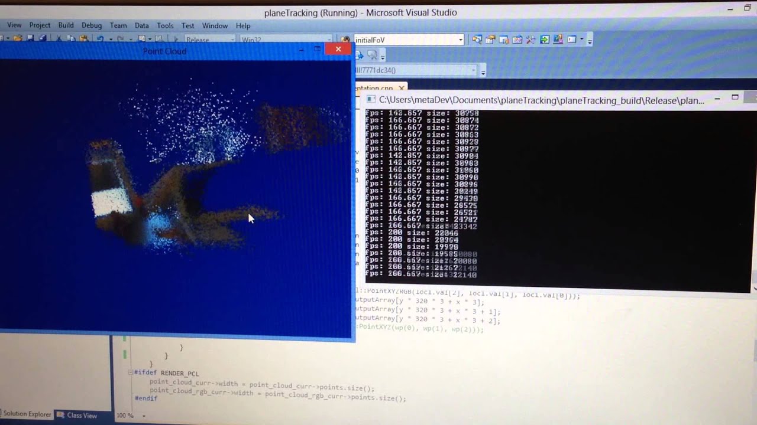Expand the Undo history dropdown arrow
Viewport: 757px width, 425px height.
111,40
